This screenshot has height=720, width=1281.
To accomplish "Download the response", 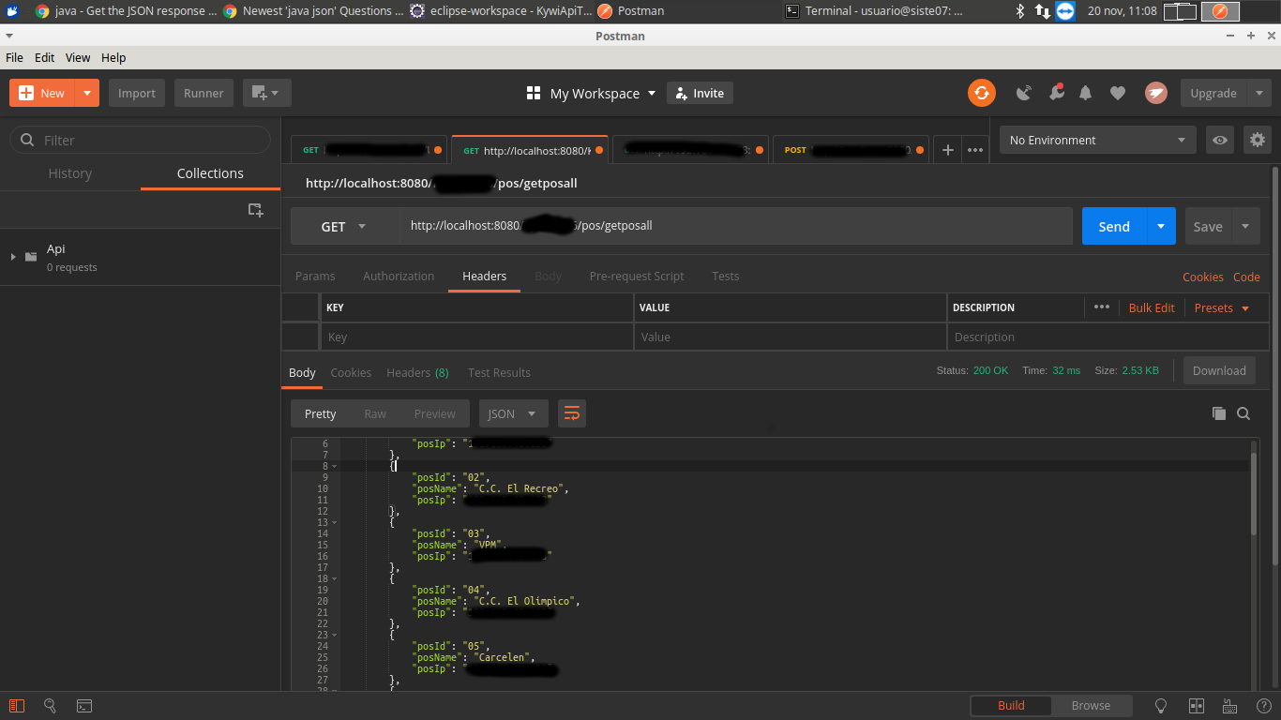I will 1219,370.
